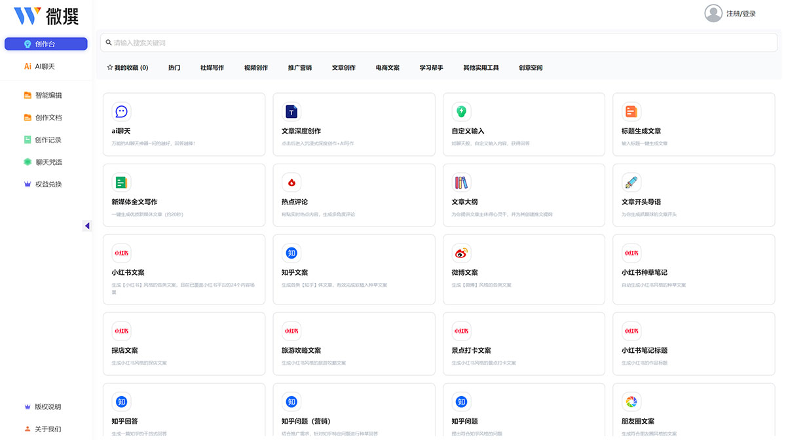Click the 新媒体全文写作 green document icon
This screenshot has height=440, width=786.
coord(121,183)
